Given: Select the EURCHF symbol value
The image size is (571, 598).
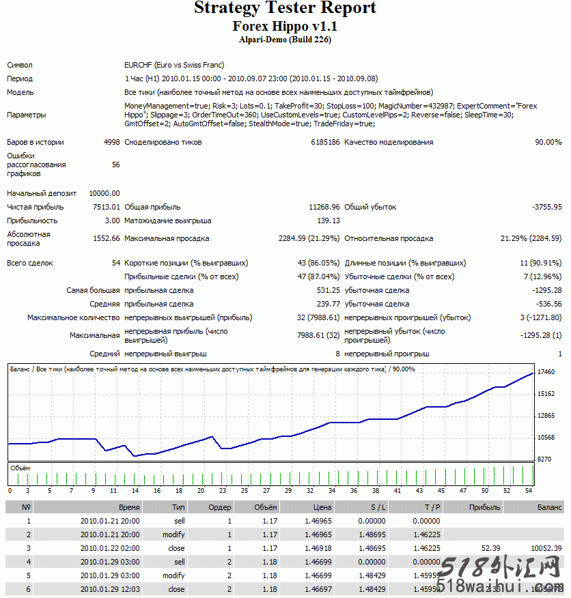Looking at the screenshot, I should coord(173,65).
